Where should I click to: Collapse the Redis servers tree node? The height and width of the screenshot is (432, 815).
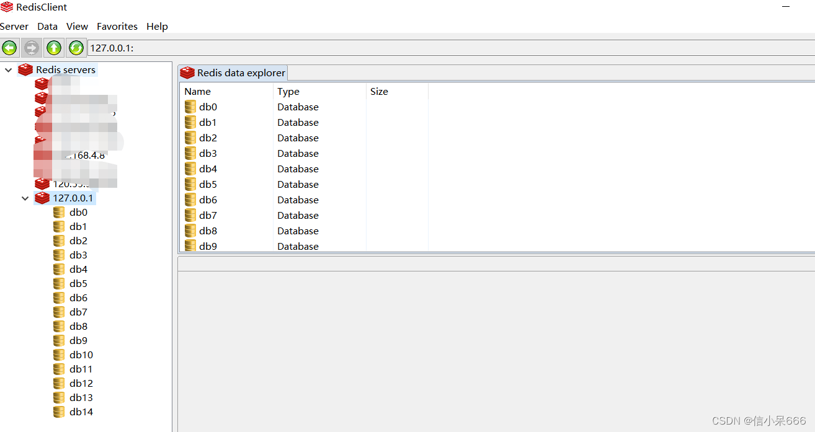(x=9, y=70)
